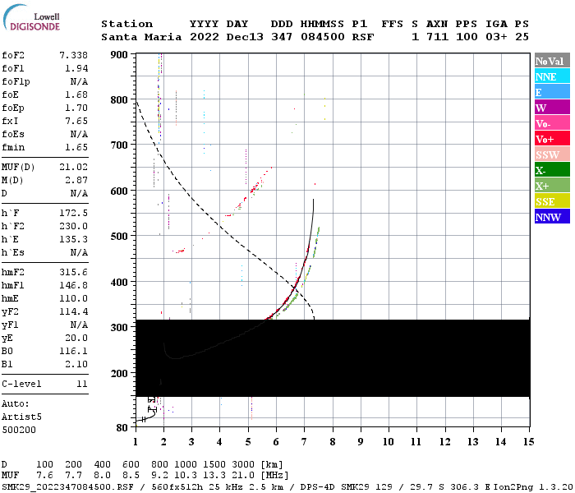The height and width of the screenshot is (493, 575).
Task: Click the hmE value 110.0
Action: point(73,298)
